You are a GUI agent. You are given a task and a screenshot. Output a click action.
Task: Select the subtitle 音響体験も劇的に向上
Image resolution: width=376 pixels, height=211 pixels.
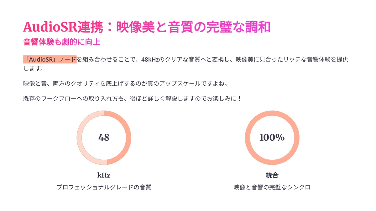[62, 42]
